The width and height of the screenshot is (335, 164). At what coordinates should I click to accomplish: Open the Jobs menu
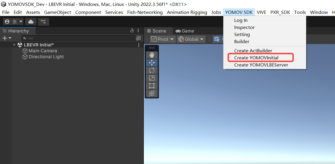pyautogui.click(x=216, y=12)
